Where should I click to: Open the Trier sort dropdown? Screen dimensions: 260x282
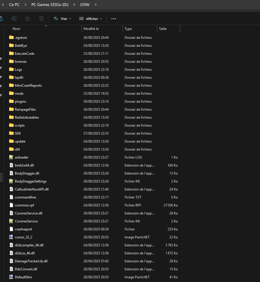(x=62, y=19)
